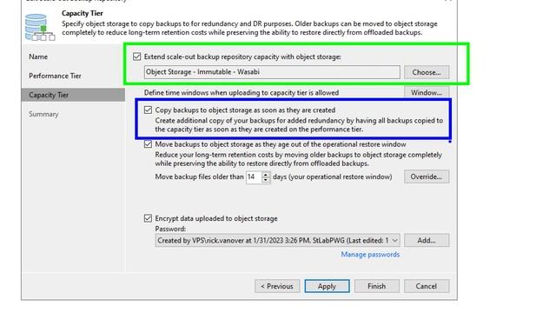Click the days number input field
Screen dimensions: 556x313
[x=254, y=176]
